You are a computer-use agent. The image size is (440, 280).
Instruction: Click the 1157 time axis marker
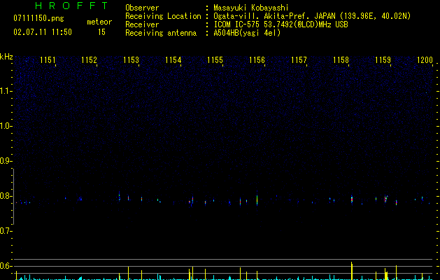click(299, 60)
